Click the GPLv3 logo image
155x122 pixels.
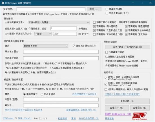[x=139, y=116]
